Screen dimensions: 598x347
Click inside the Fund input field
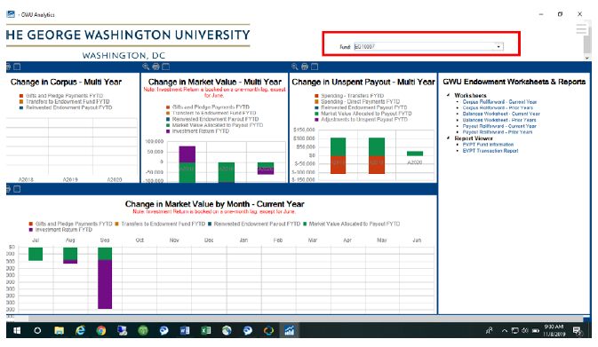tap(424, 47)
